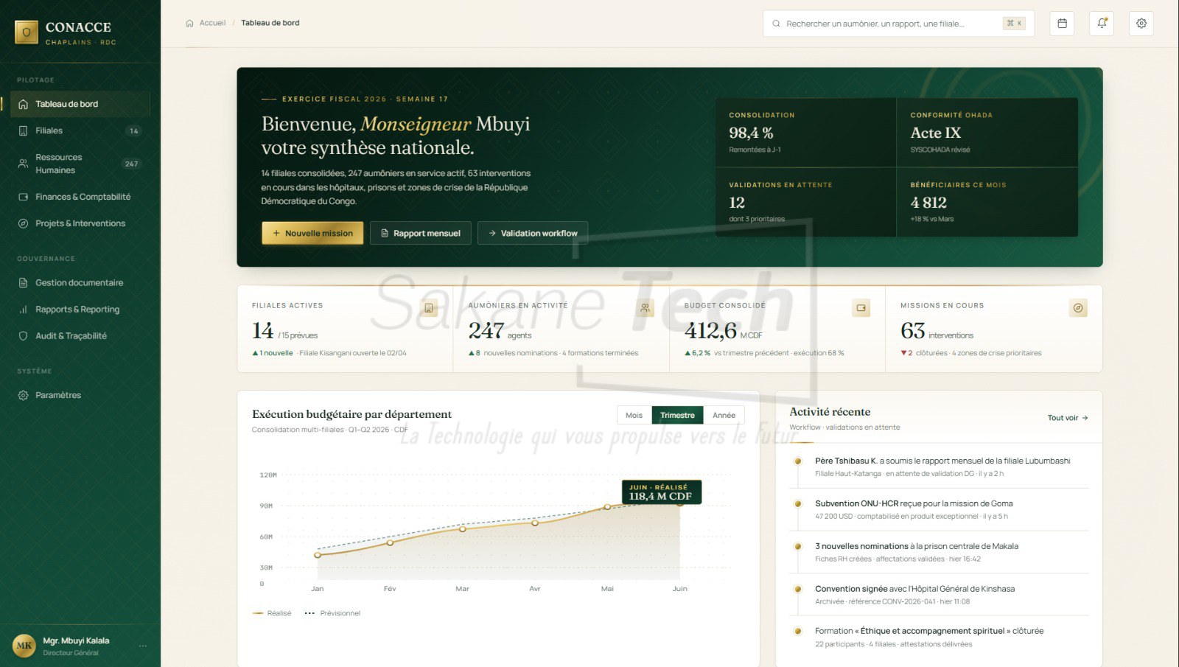The image size is (1179, 667).
Task: Open Tout voir link in Activité récente
Action: [1068, 418]
